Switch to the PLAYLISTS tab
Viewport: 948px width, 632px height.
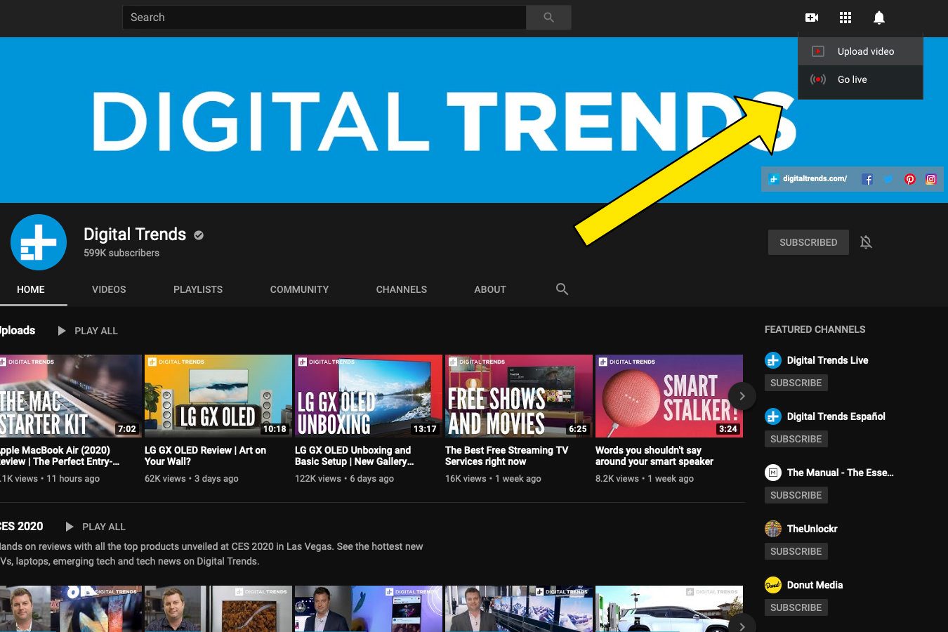[198, 289]
